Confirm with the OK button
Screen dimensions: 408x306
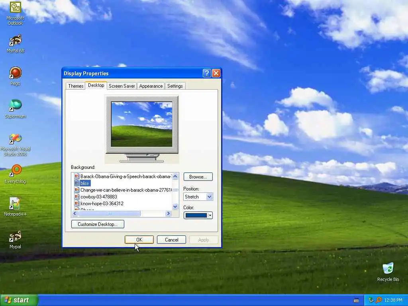[139, 239]
